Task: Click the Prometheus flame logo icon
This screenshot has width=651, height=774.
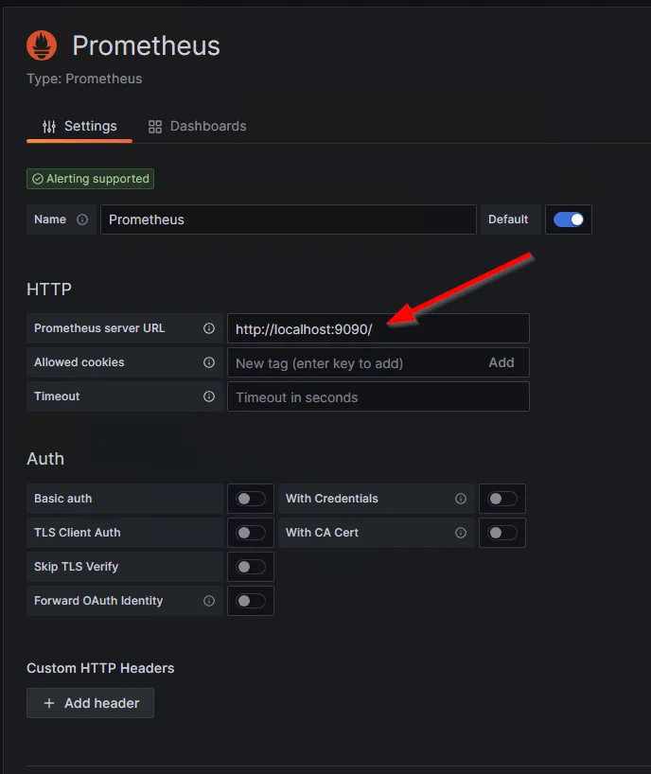Action: tap(42, 45)
